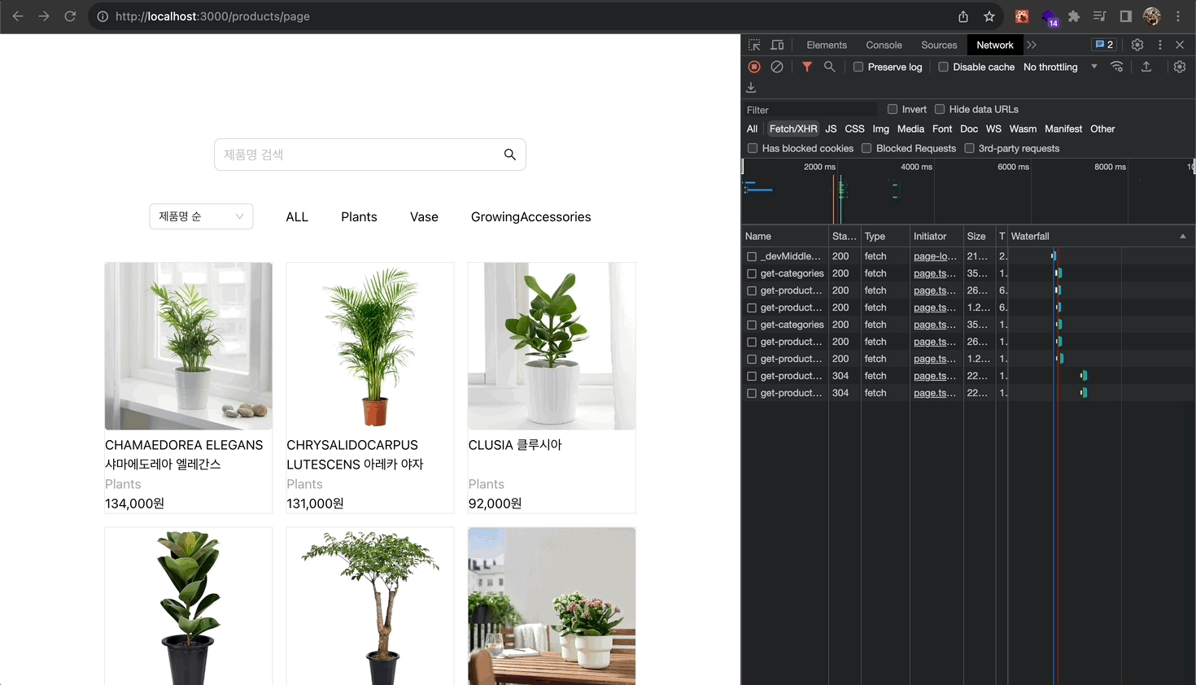Select the JS request type filter
The width and height of the screenshot is (1196, 685).
831,129
